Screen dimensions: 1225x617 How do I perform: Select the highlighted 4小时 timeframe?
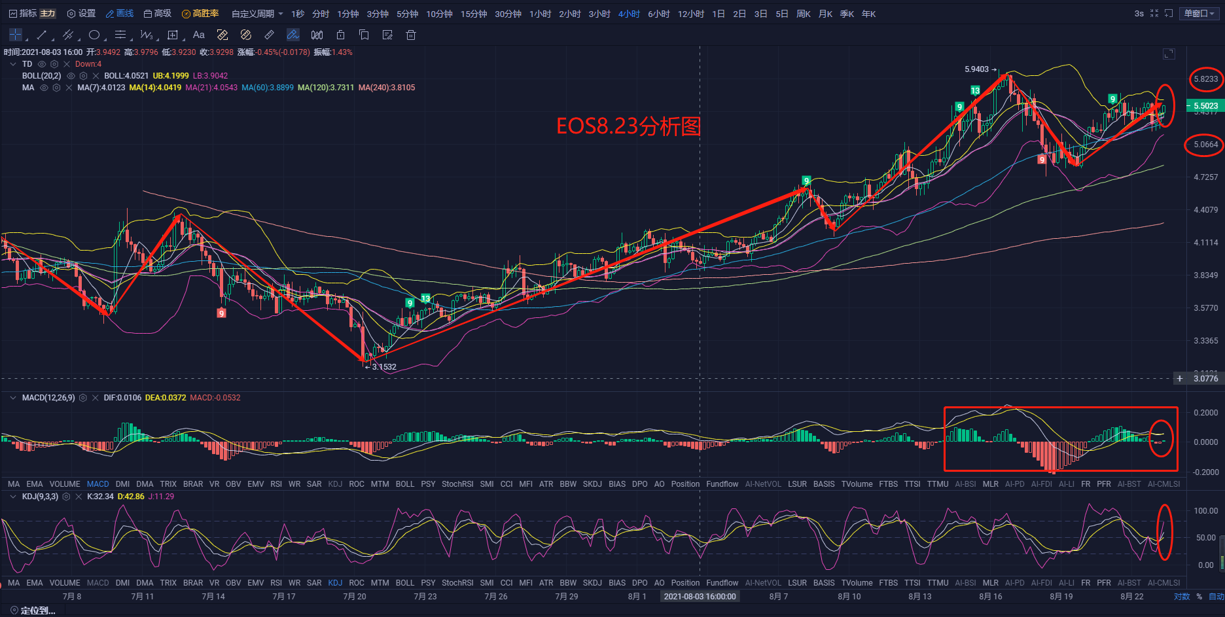629,14
